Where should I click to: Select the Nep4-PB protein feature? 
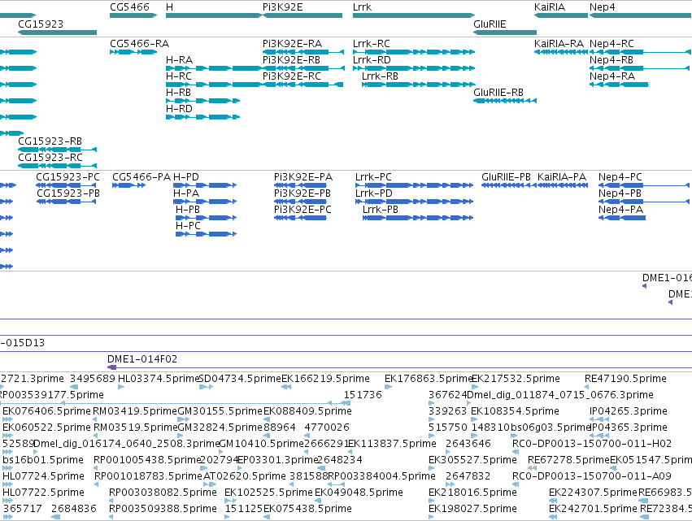(x=644, y=202)
